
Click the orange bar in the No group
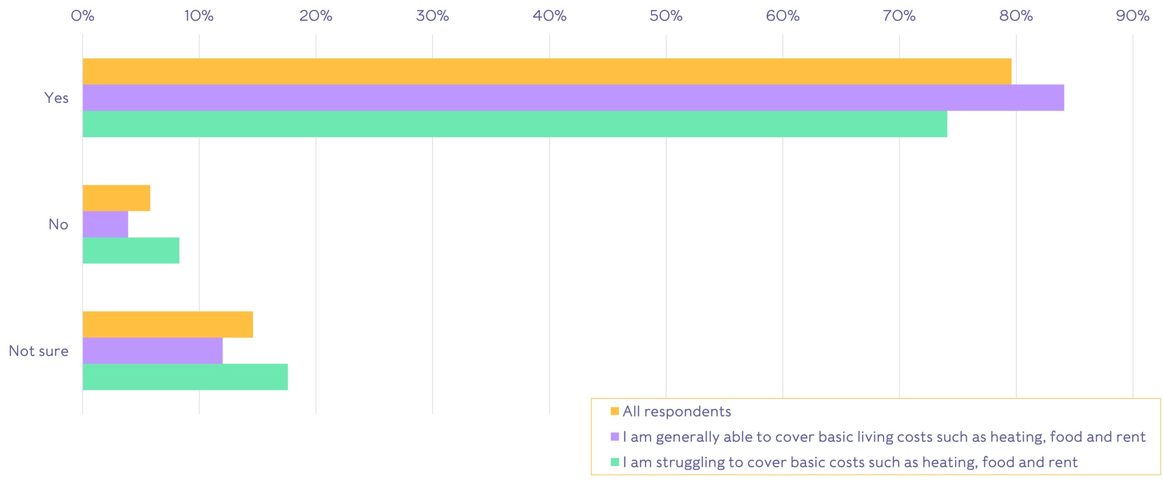pyautogui.click(x=116, y=198)
